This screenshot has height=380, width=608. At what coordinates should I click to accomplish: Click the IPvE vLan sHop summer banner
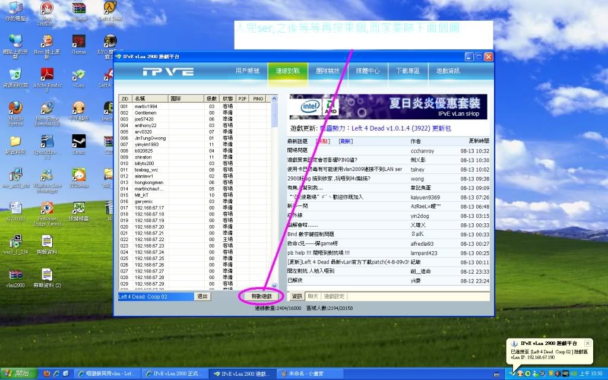point(388,106)
